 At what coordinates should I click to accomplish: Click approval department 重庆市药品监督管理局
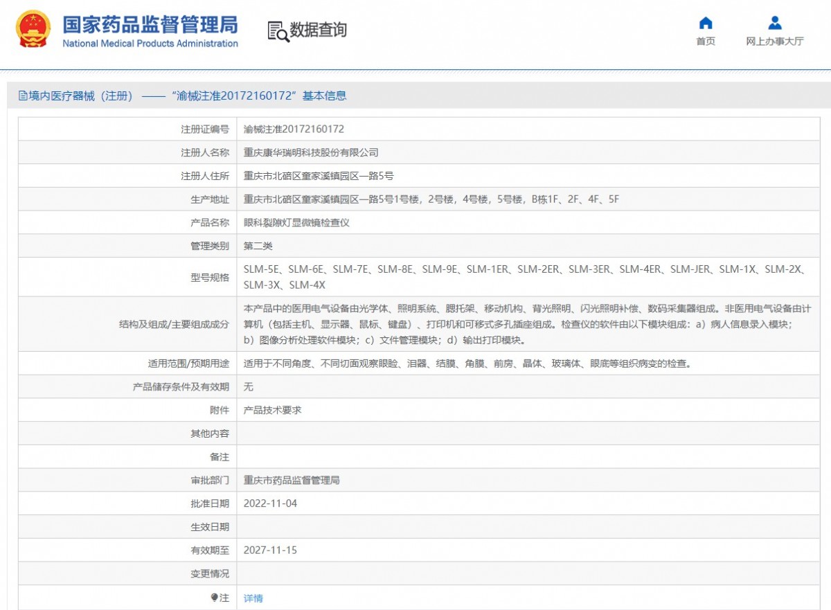[292, 480]
